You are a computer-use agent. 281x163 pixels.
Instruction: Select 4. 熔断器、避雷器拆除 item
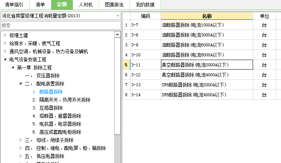click(57, 116)
